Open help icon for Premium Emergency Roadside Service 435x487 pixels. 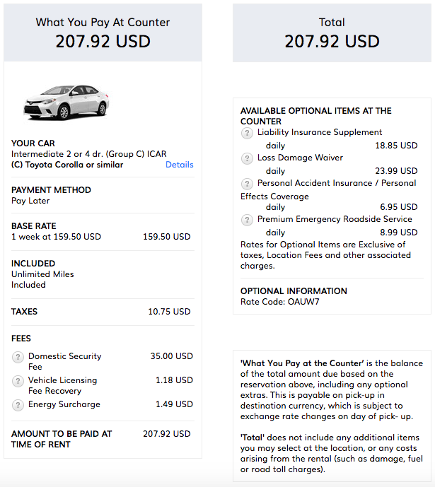(247, 221)
